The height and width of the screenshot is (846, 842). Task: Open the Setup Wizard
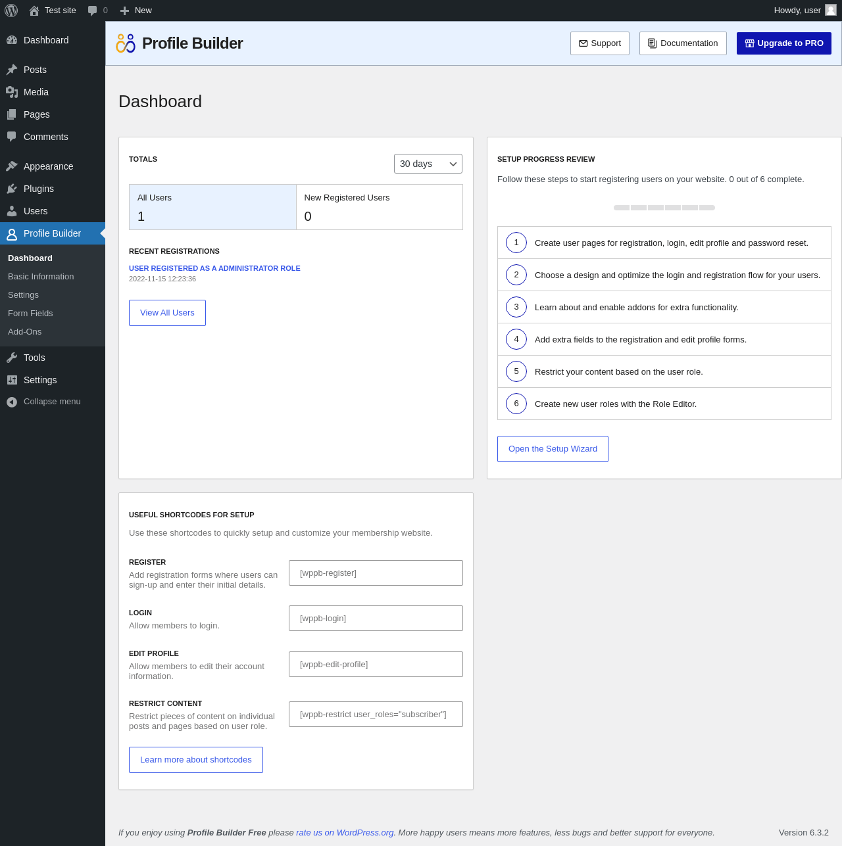coord(553,449)
